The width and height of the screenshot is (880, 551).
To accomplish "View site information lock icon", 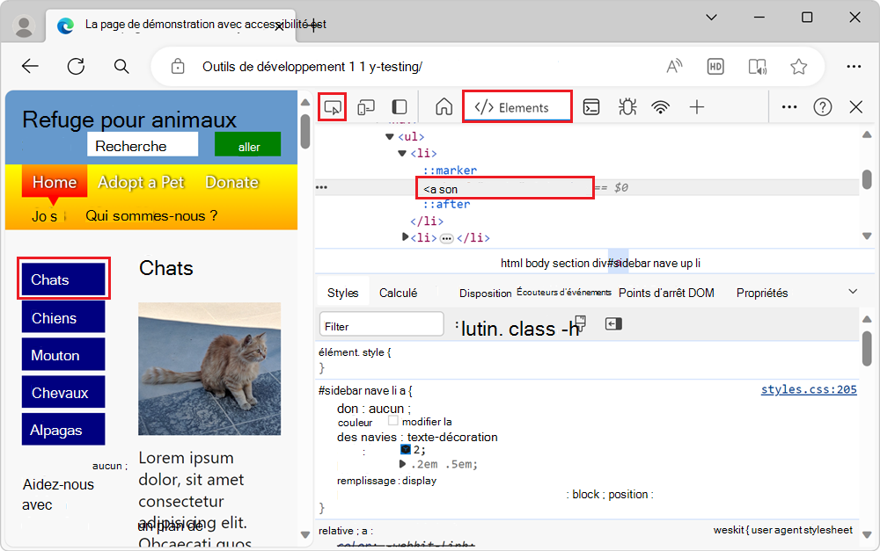I will [178, 66].
